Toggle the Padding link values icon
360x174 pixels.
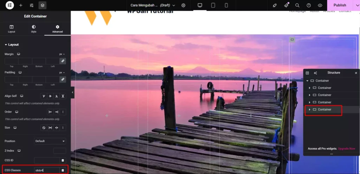(63, 79)
